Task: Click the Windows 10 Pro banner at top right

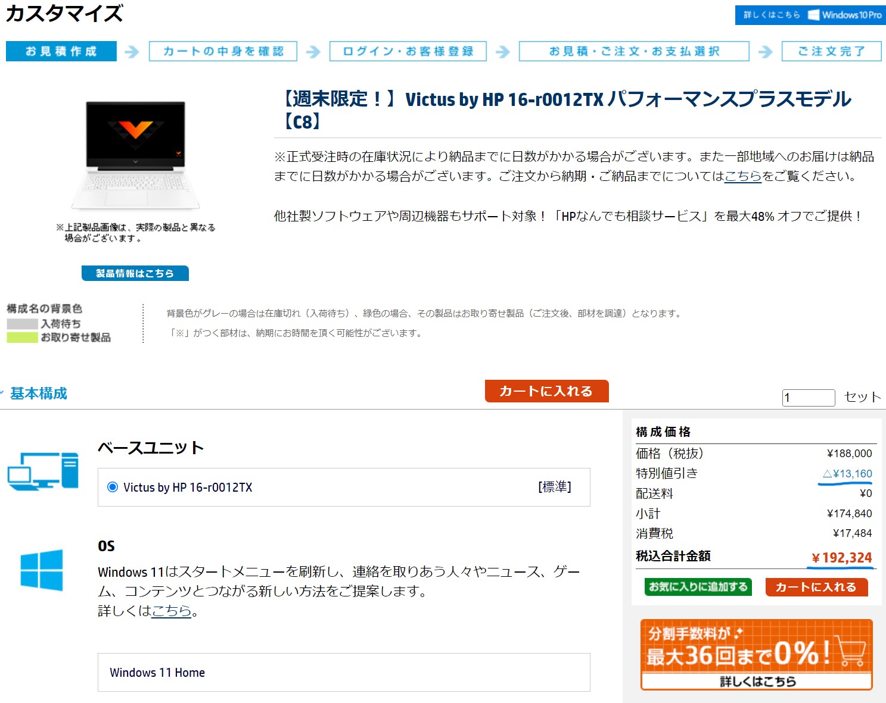Action: pos(810,15)
